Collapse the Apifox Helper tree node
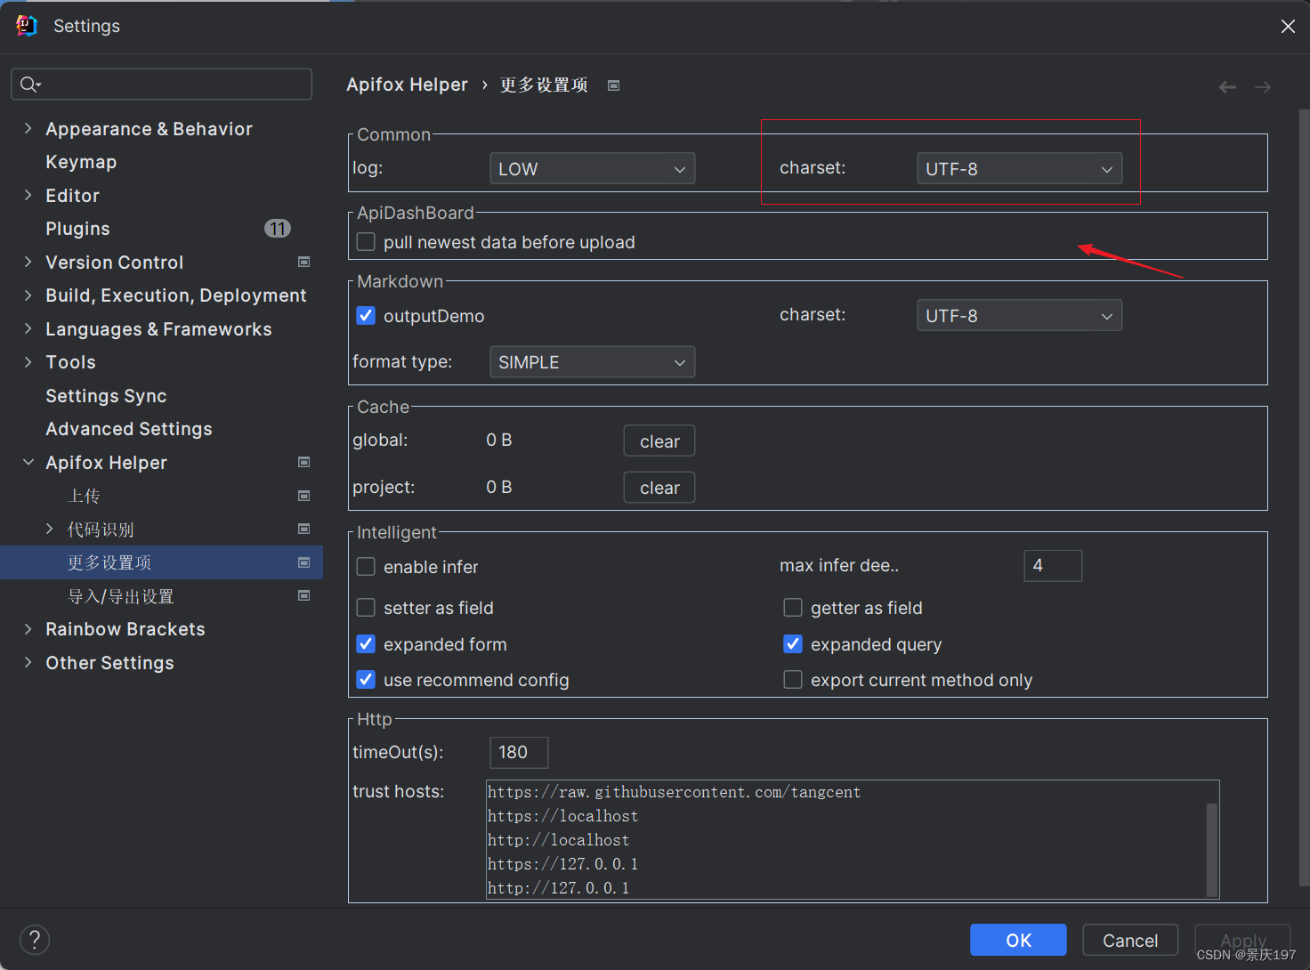Image resolution: width=1310 pixels, height=970 pixels. (28, 462)
